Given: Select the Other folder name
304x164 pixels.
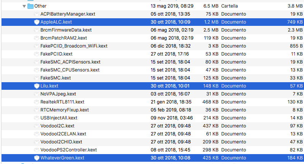Looking at the screenshot, I should pyautogui.click(x=40, y=6).
